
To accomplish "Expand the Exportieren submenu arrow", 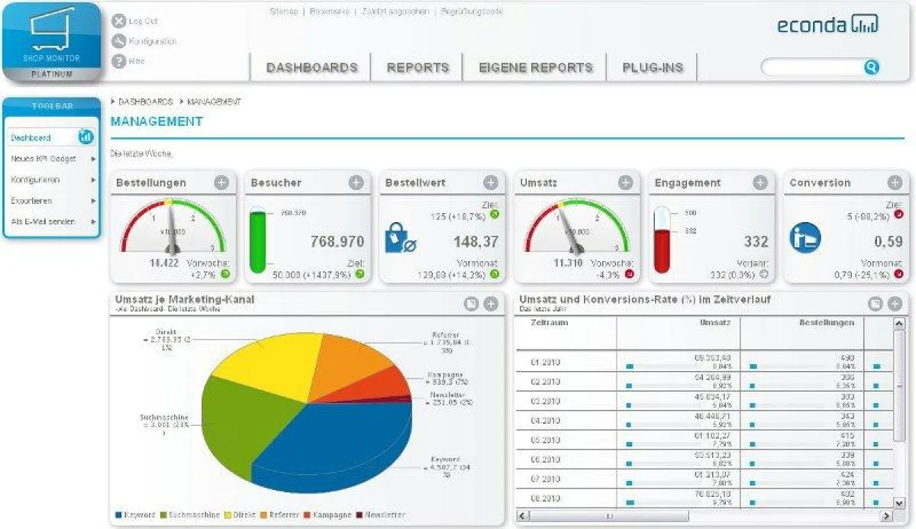I will click(x=92, y=200).
